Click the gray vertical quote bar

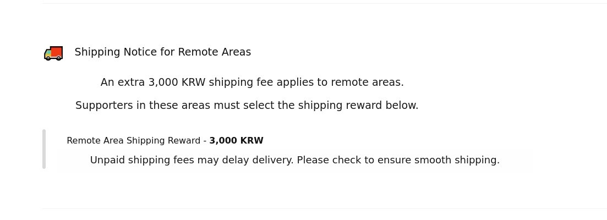44,149
